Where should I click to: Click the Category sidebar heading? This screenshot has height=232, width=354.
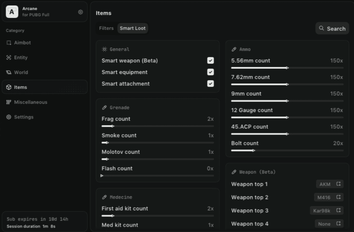point(15,30)
